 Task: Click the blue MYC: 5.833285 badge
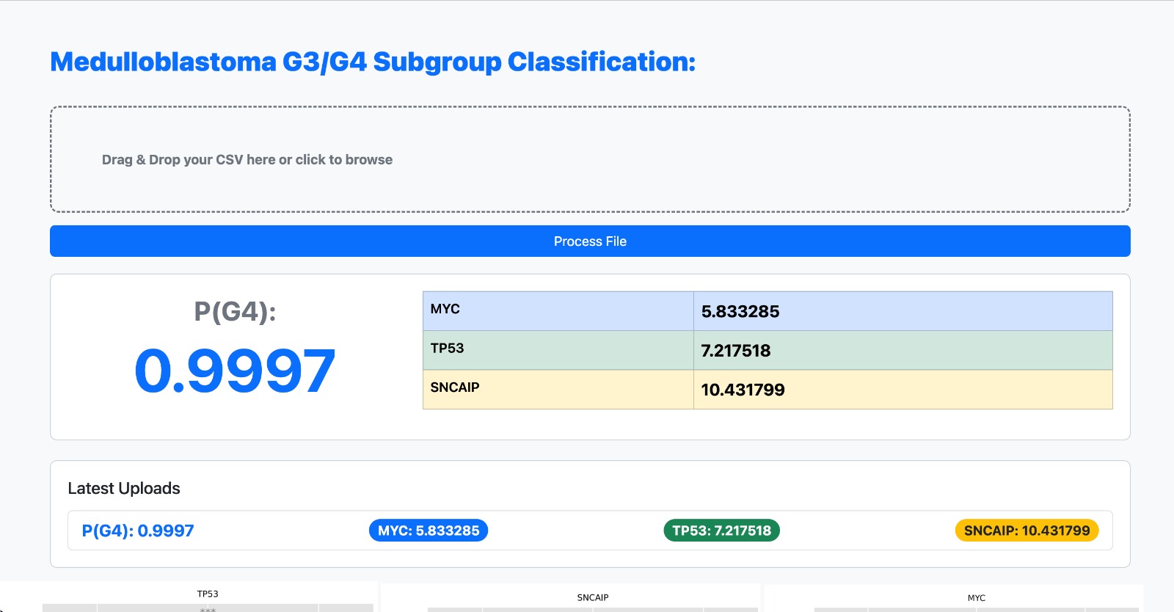[429, 531]
